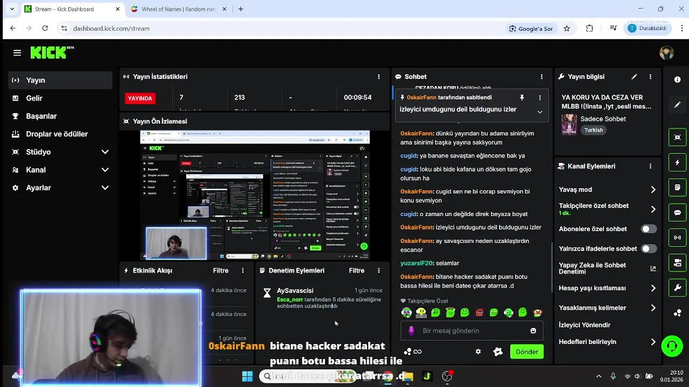Click İzleyici Yönlendir option
The height and width of the screenshot is (387, 689).
coord(585,325)
